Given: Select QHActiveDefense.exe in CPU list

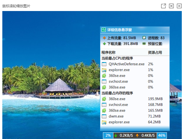Looking at the screenshot, I should pyautogui.click(x=135, y=64).
